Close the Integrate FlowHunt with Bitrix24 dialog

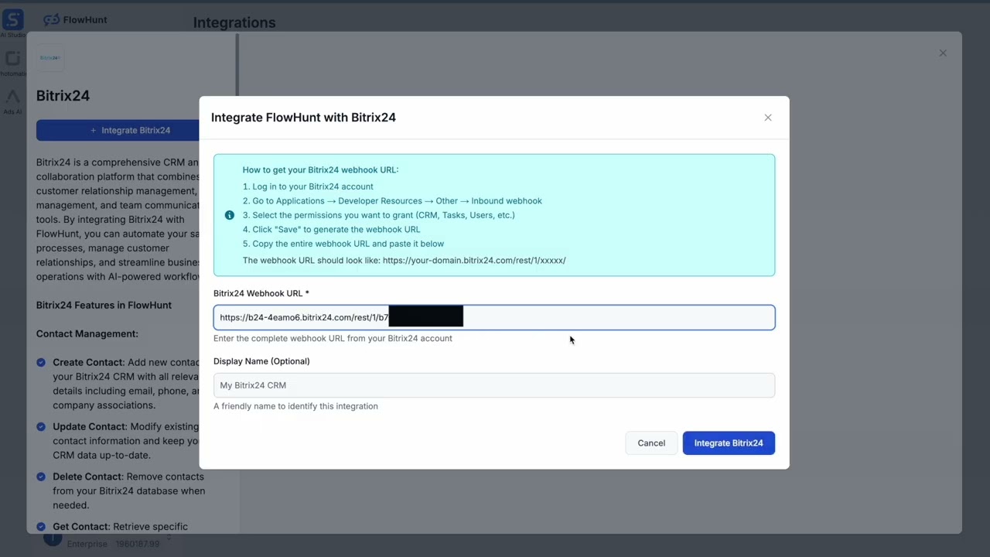(x=768, y=118)
